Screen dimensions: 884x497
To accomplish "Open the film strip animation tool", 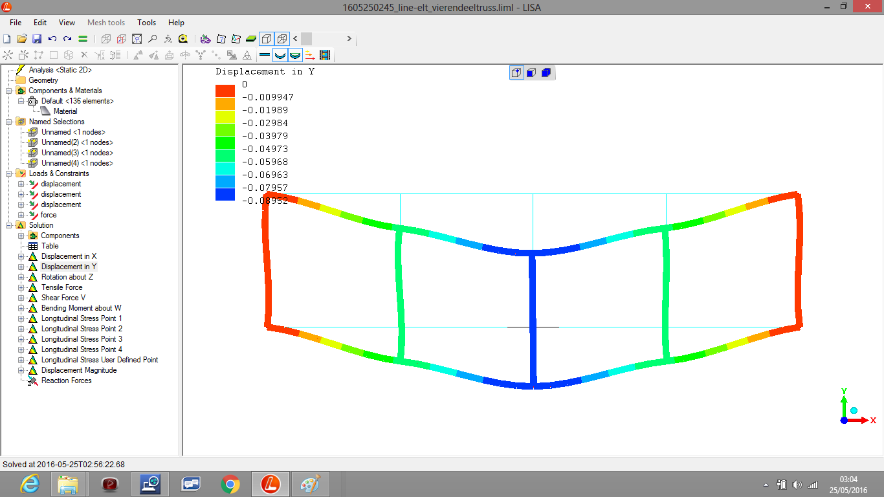I will coord(325,56).
